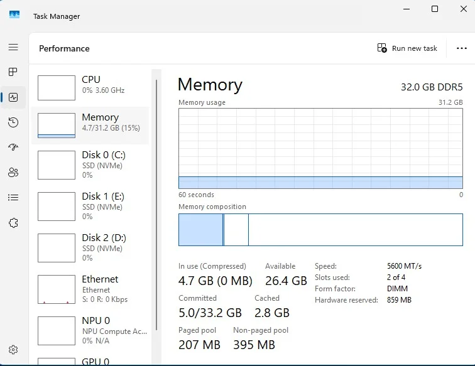Open the Users page icon
This screenshot has width=475, height=366.
13,172
